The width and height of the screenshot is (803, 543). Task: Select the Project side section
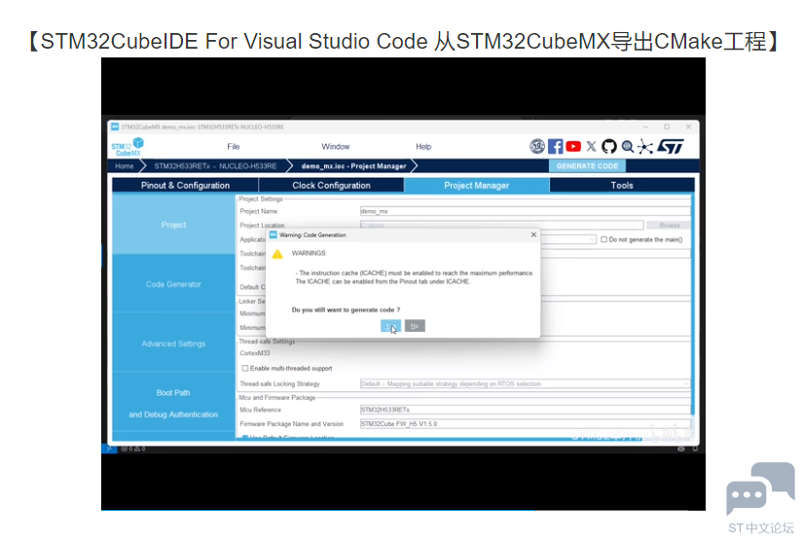click(x=173, y=225)
